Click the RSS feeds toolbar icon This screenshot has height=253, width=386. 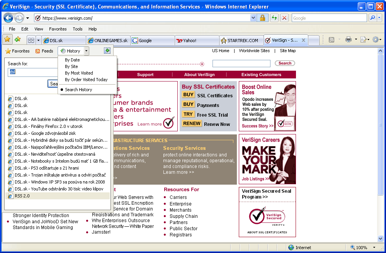(x=332, y=40)
